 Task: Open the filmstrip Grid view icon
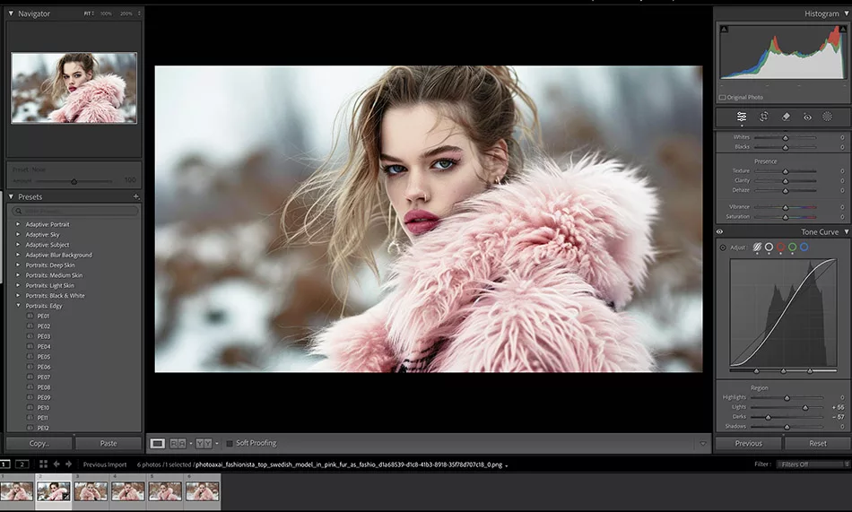[43, 464]
